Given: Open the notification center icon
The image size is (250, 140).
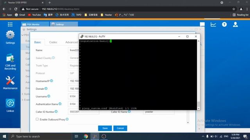Looking at the screenshot, I should coord(245,136).
